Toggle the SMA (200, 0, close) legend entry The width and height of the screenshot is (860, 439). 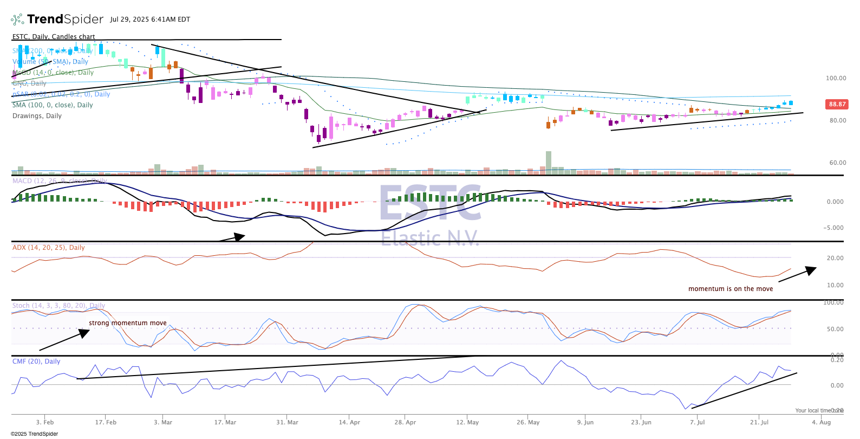coord(53,51)
